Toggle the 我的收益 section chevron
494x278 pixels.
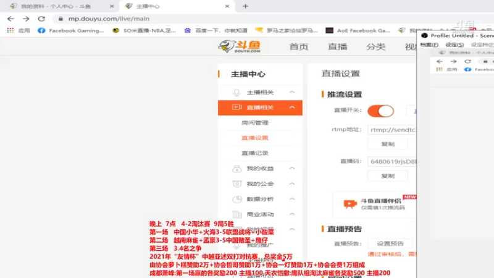(292, 168)
